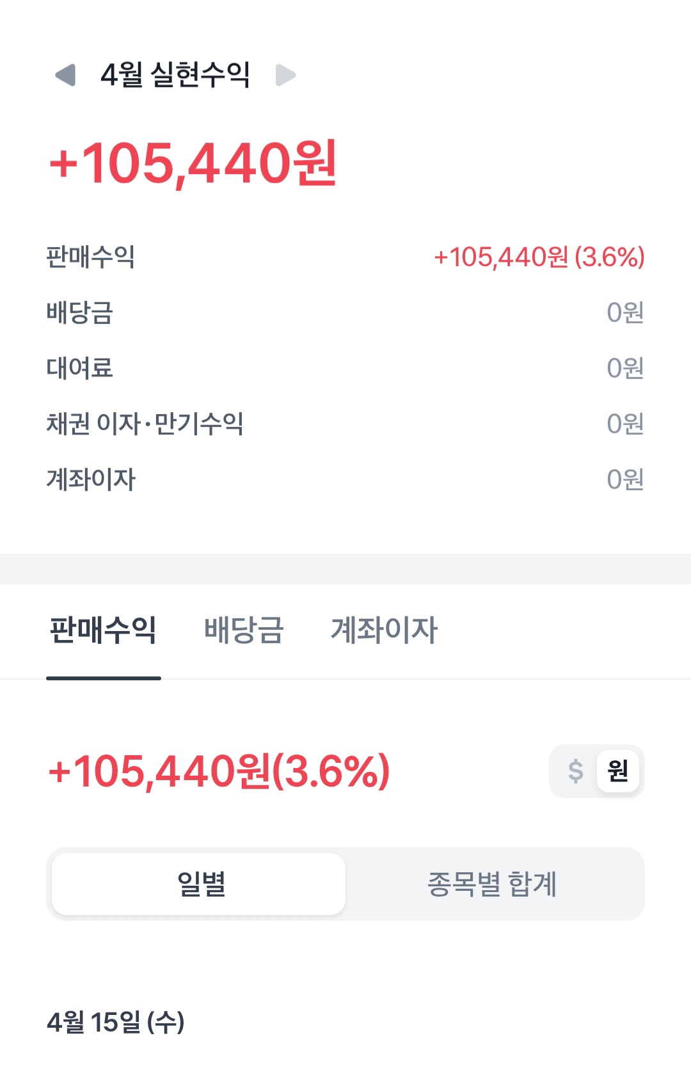Image resolution: width=691 pixels, height=1070 pixels.
Task: Tap the 4월 15일 (수) date header
Action: click(x=116, y=1022)
